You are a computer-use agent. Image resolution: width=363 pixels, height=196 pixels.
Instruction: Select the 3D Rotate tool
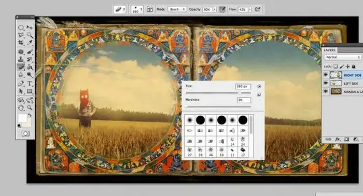[21, 100]
